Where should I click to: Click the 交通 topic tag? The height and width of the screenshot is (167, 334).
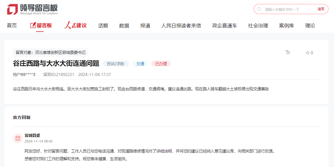pyautogui.click(x=140, y=64)
